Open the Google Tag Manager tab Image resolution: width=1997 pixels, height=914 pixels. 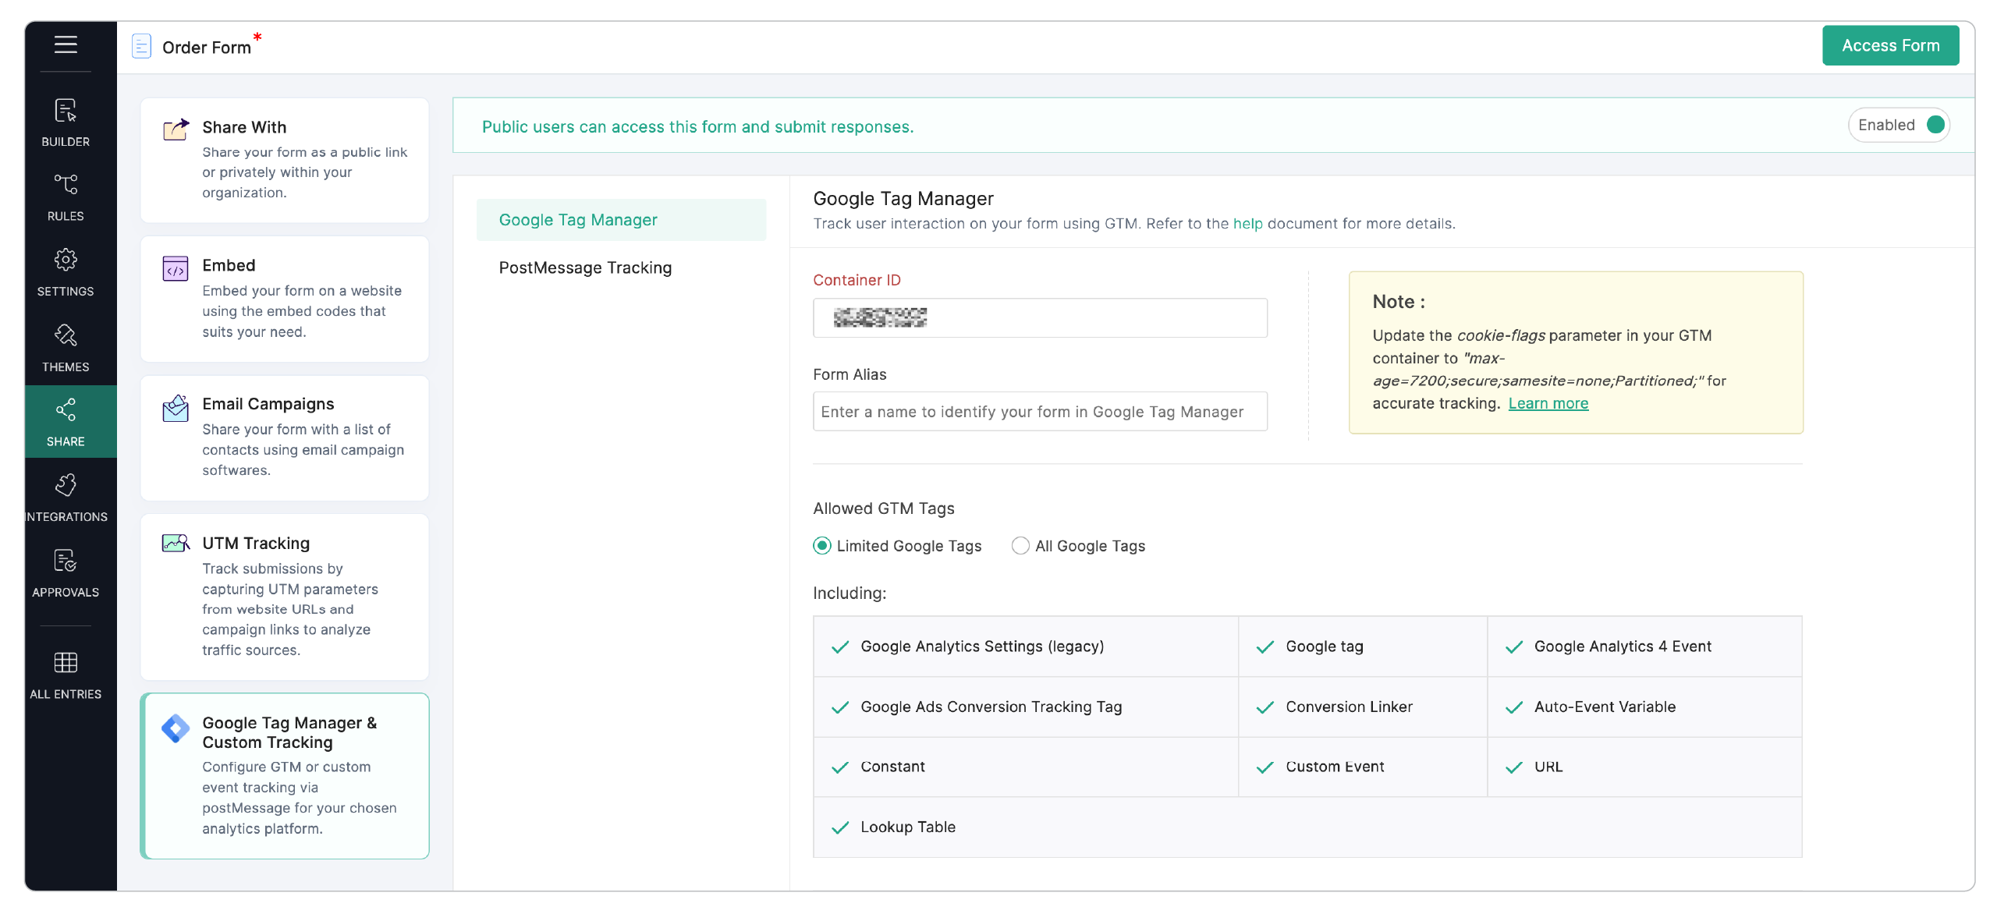pyautogui.click(x=578, y=219)
